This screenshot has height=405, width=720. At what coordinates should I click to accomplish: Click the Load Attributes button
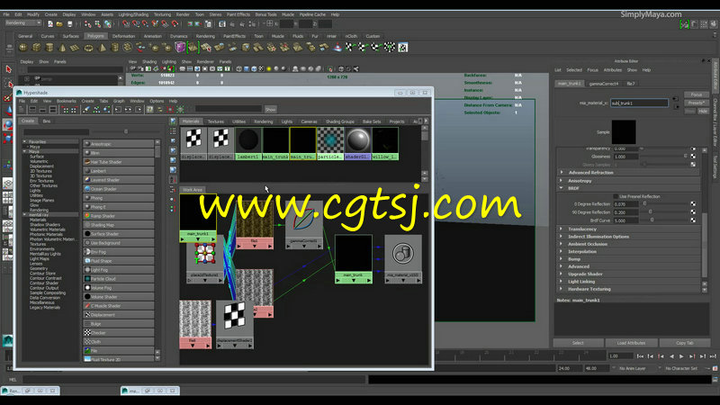[x=631, y=343]
